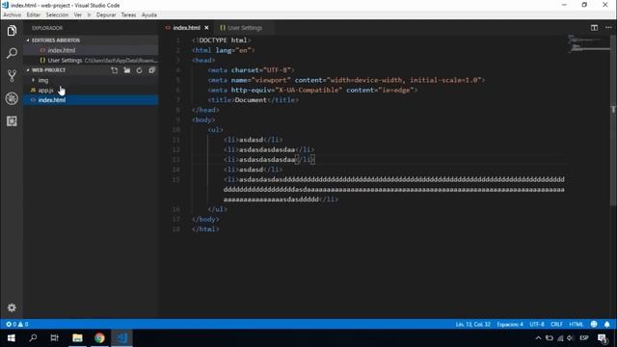Change the HTML language mode
The height and width of the screenshot is (347, 617).
[x=577, y=324]
